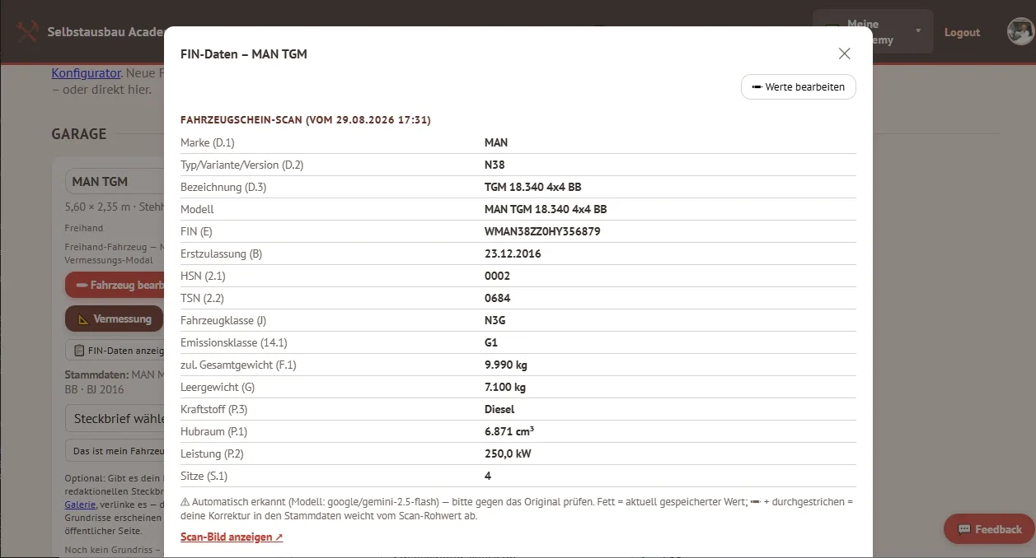Click Logout in the header

click(x=962, y=32)
